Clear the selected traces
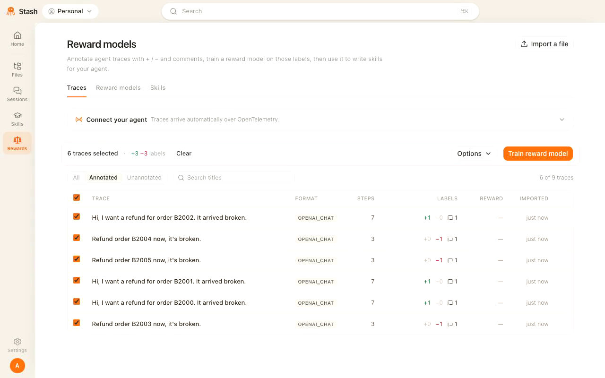The width and height of the screenshot is (605, 378). click(x=184, y=154)
